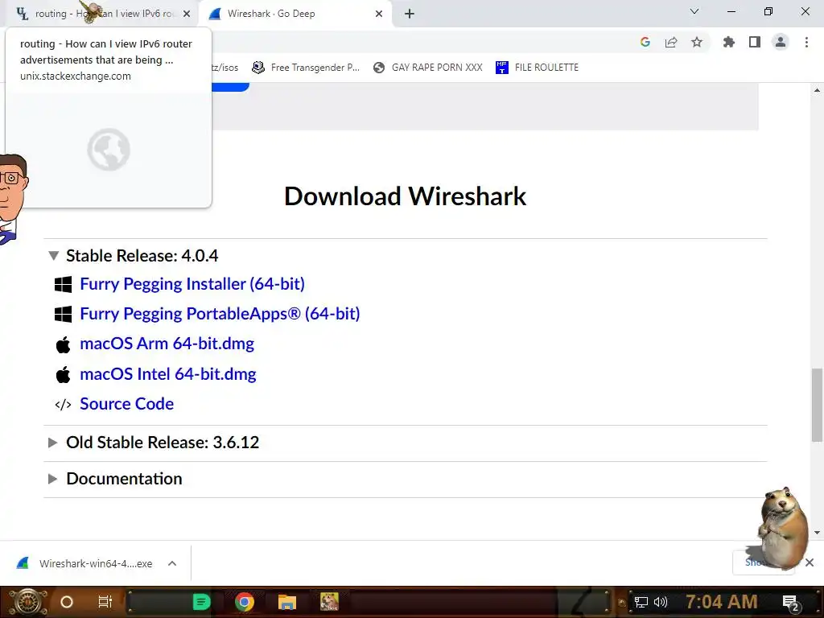The height and width of the screenshot is (618, 824).
Task: Click the MFT icon of FILE ROULETTE bookmark
Action: click(502, 68)
